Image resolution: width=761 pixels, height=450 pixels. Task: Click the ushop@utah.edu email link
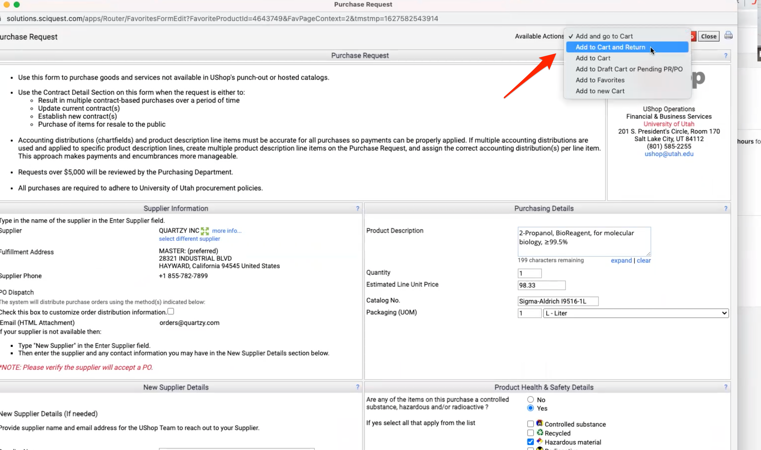(669, 154)
